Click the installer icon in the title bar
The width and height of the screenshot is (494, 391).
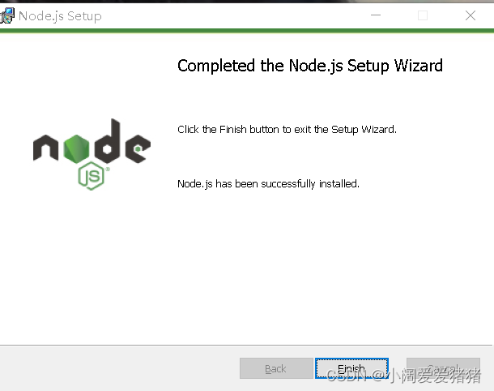(x=7, y=15)
